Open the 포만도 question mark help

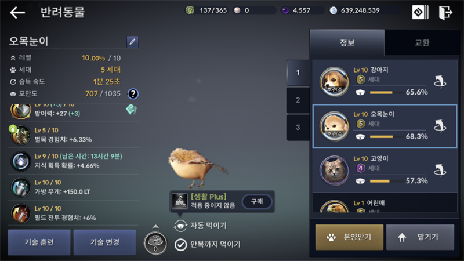(x=133, y=94)
